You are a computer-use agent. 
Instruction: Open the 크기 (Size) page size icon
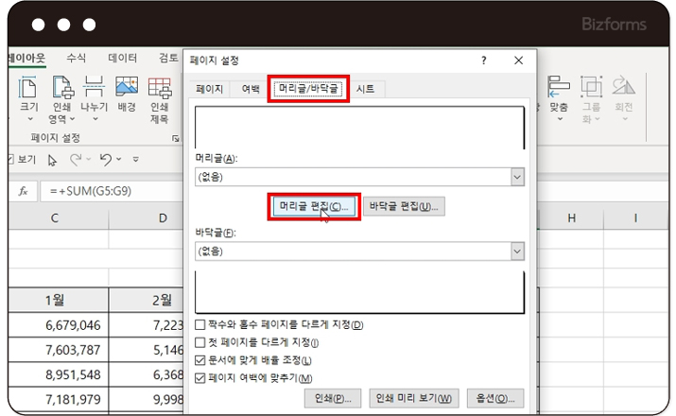click(x=28, y=87)
